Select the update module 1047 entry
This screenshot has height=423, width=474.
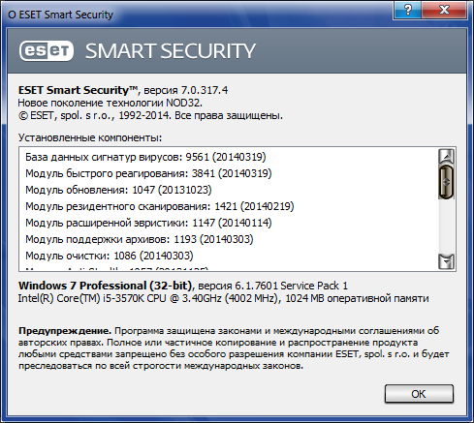click(x=118, y=190)
